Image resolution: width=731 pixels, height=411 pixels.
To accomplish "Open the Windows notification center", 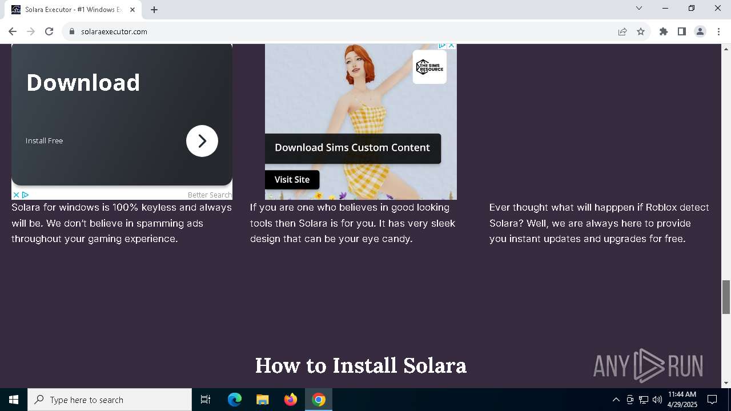I will point(713,400).
